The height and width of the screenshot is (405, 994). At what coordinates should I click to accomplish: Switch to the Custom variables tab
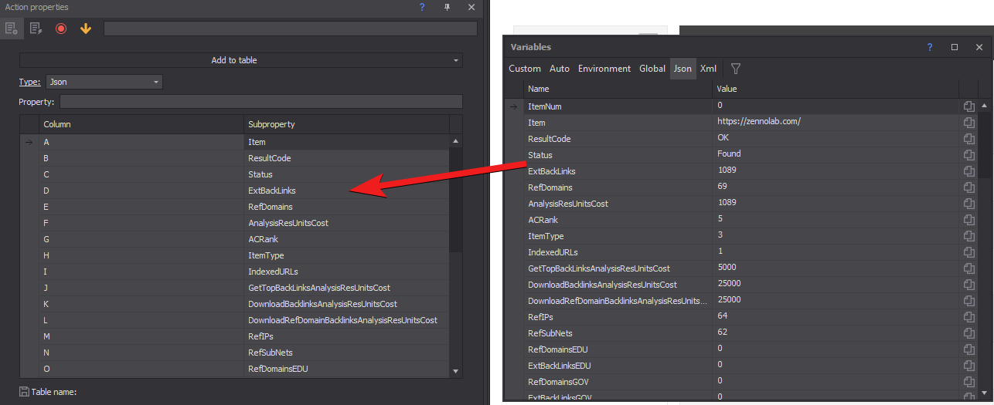pos(525,69)
